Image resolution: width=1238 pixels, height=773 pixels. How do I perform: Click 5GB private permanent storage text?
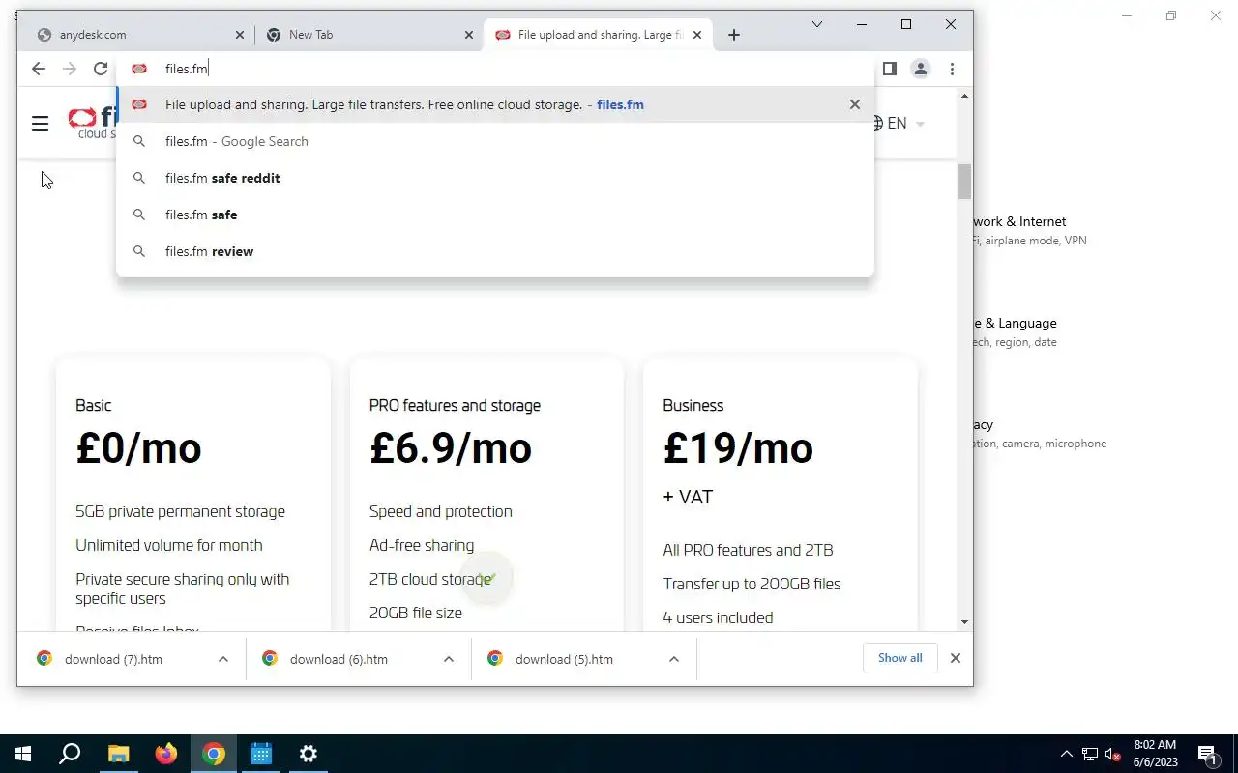[x=180, y=511]
